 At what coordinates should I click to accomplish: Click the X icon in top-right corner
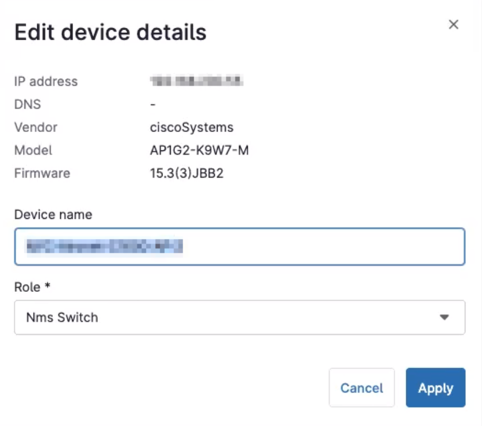[453, 25]
